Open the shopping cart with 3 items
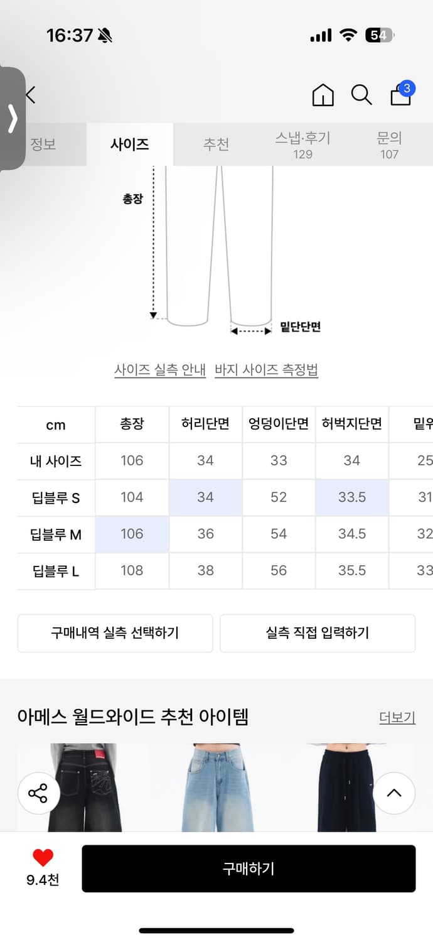This screenshot has height=942, width=433. click(x=400, y=95)
